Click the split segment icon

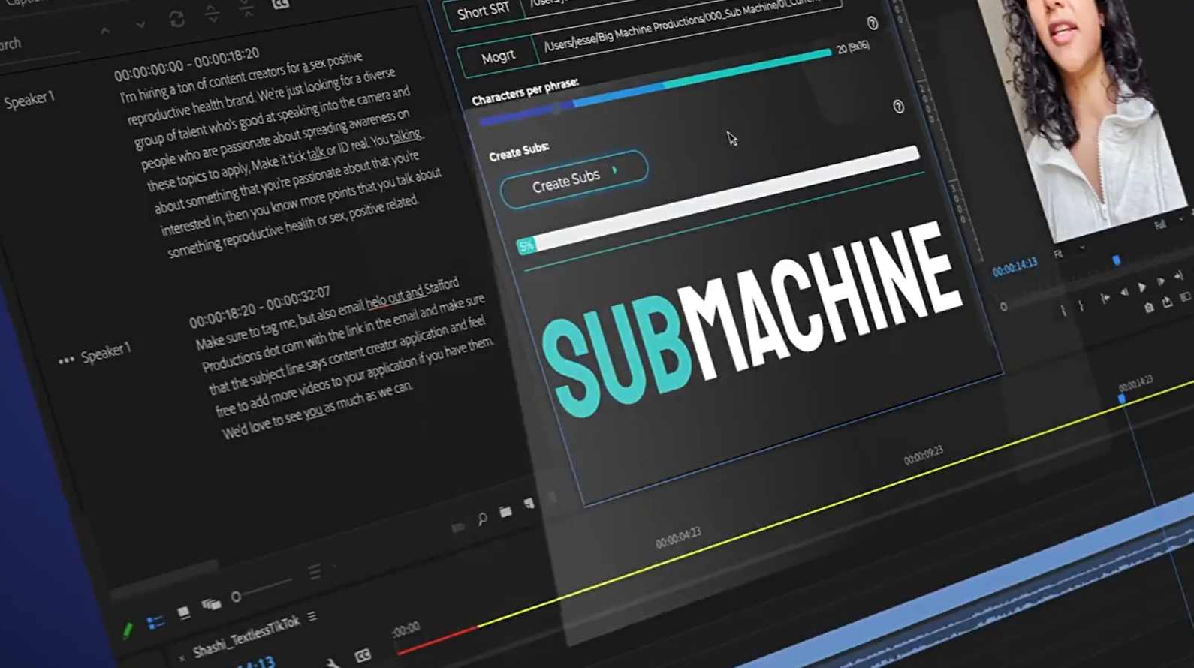(x=213, y=12)
